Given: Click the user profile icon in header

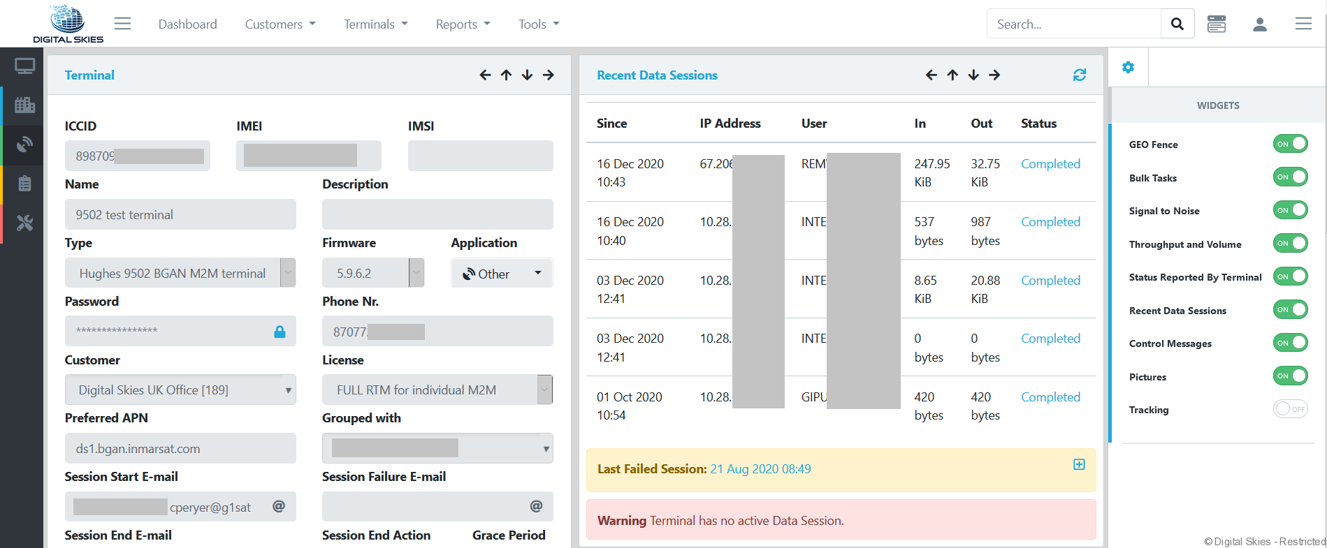Looking at the screenshot, I should point(1260,24).
